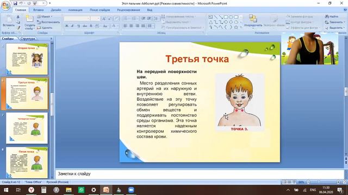
Task: Click the clear formatting icon
Action: point(116,19)
